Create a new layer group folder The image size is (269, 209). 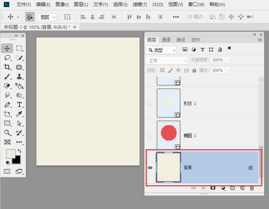[x=233, y=188]
